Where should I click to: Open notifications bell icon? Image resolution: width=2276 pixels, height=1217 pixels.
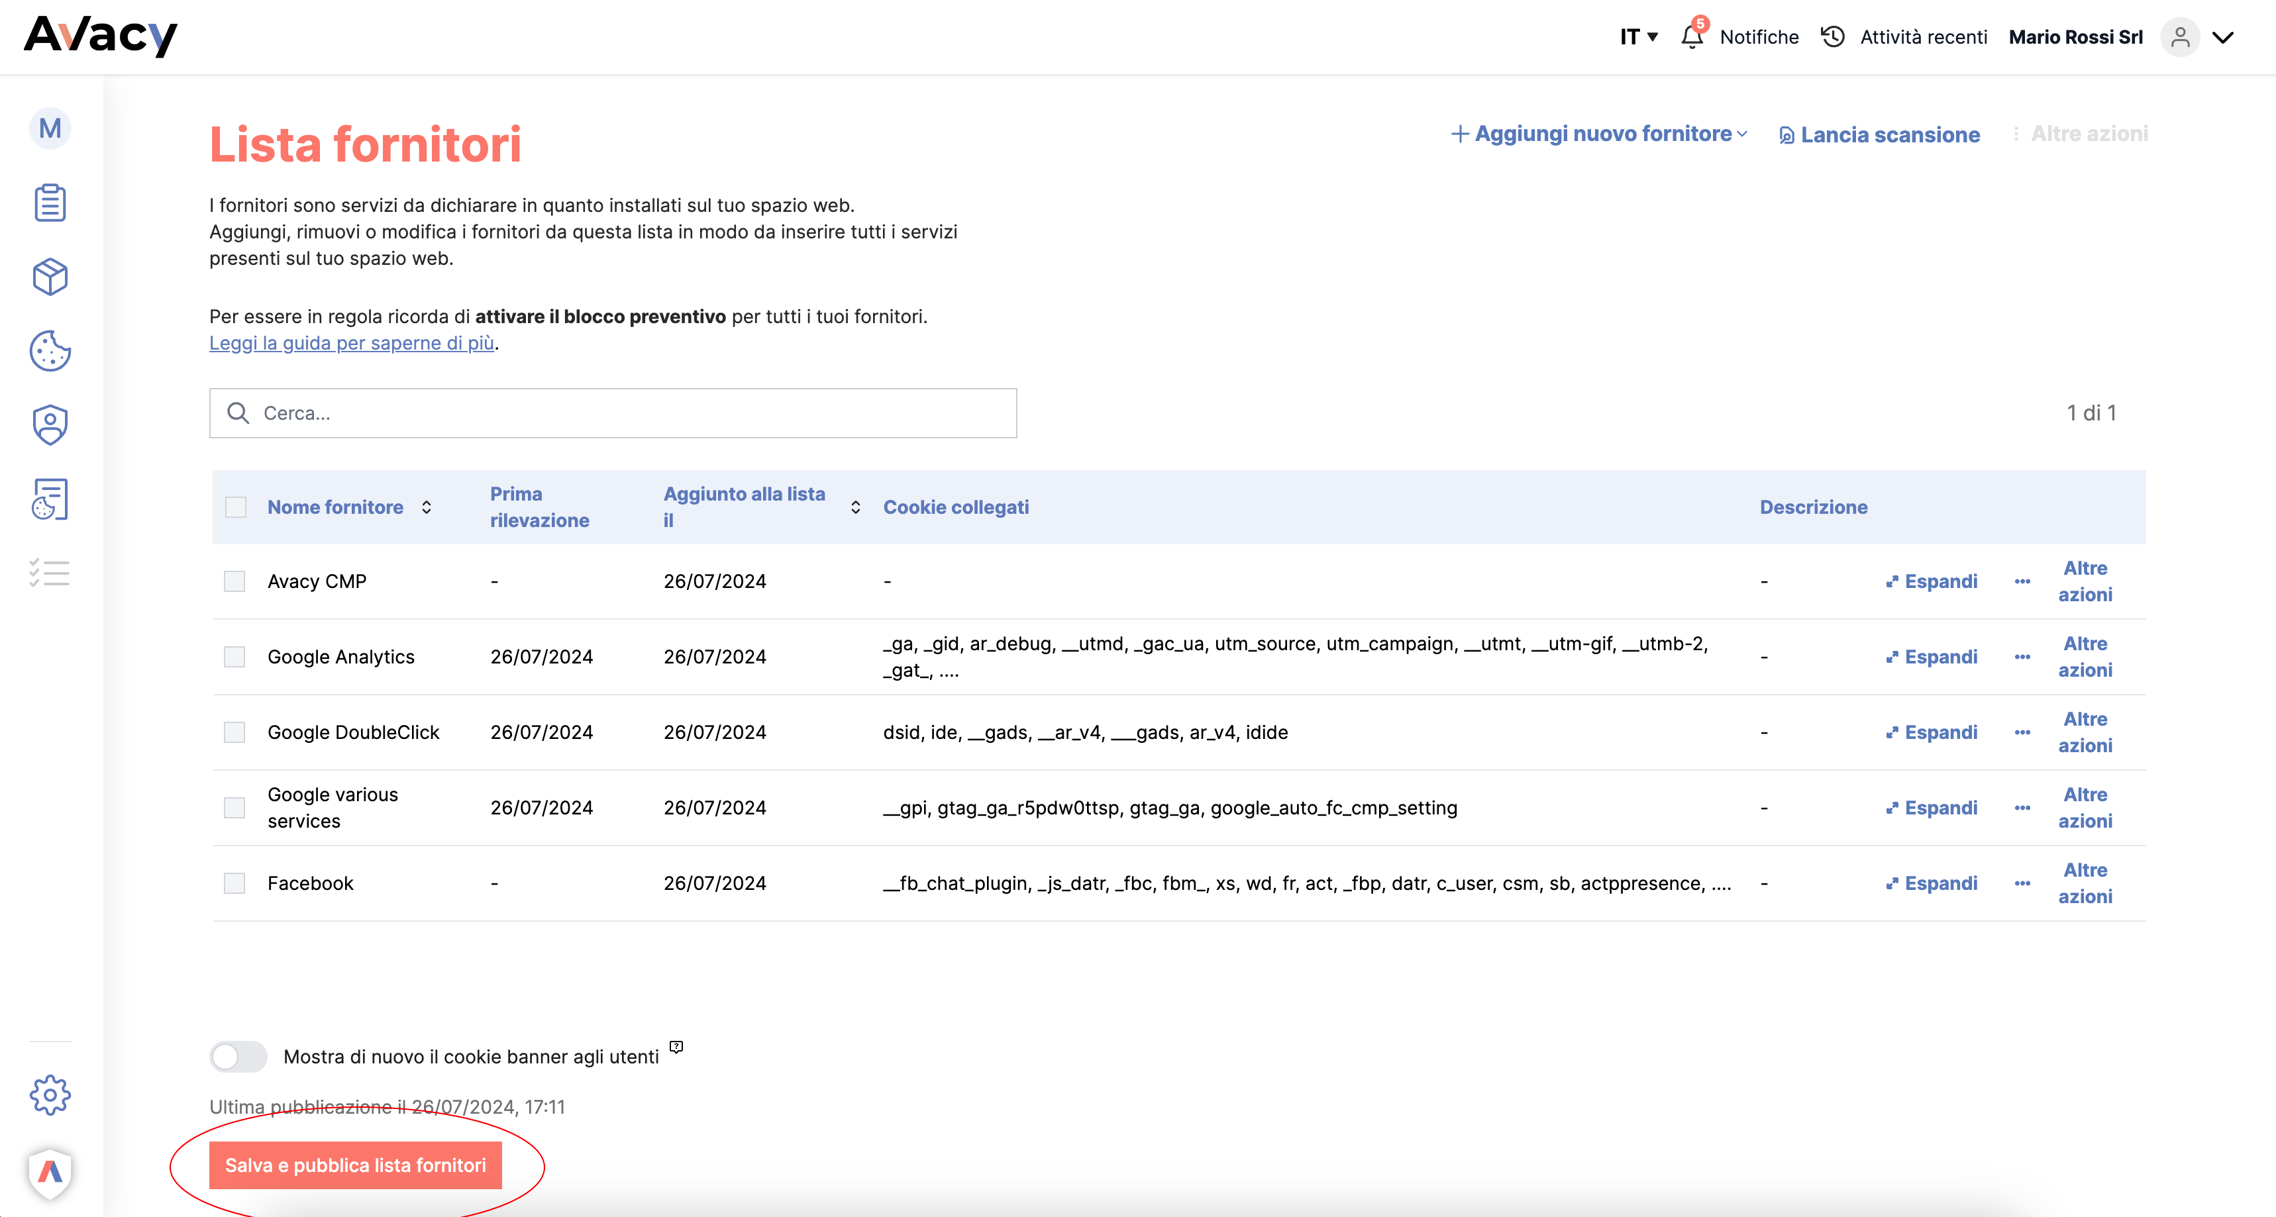1692,36
